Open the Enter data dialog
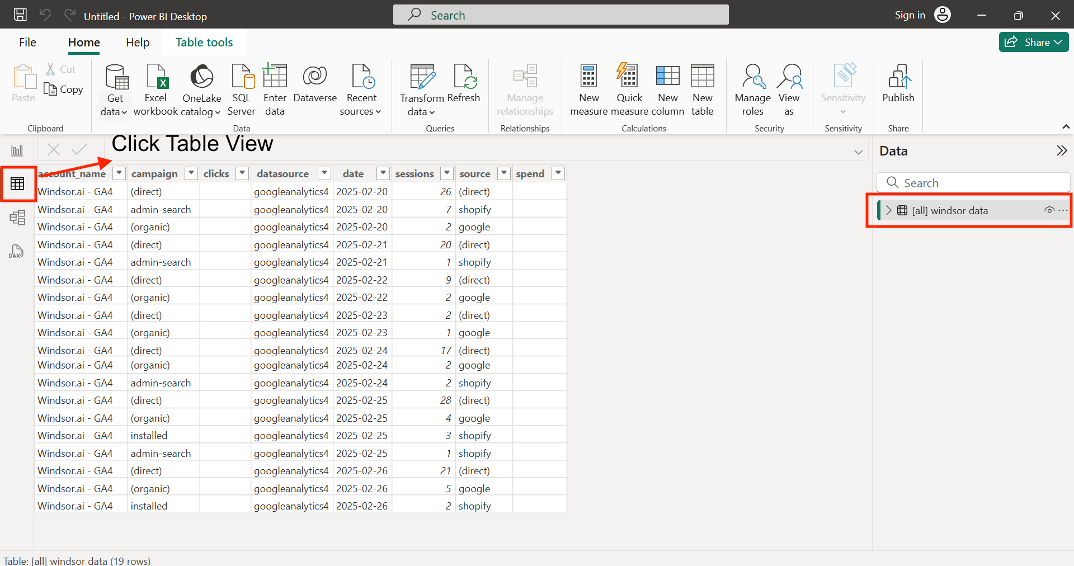 coord(275,91)
